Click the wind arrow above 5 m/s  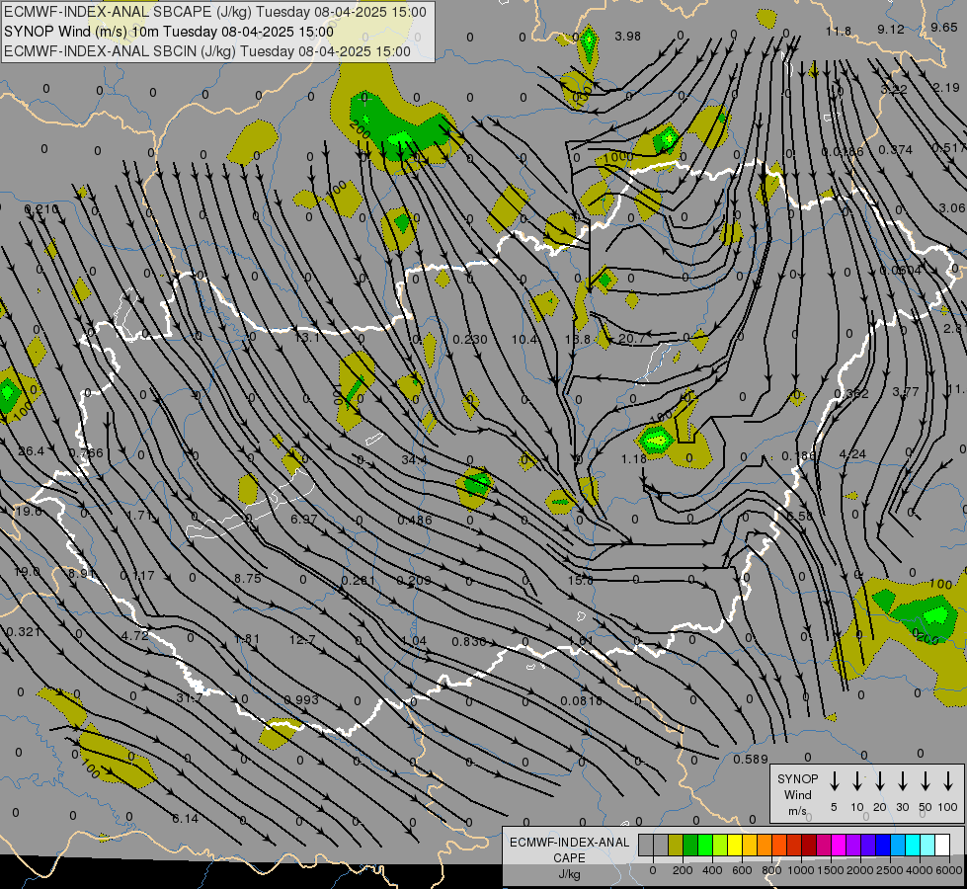[835, 781]
